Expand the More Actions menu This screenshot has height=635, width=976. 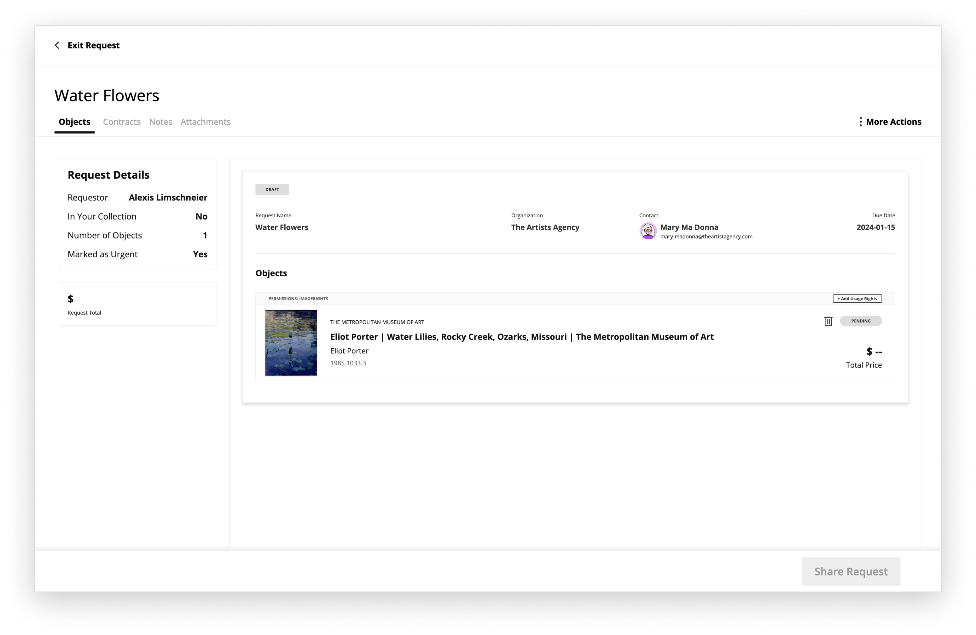click(x=893, y=122)
